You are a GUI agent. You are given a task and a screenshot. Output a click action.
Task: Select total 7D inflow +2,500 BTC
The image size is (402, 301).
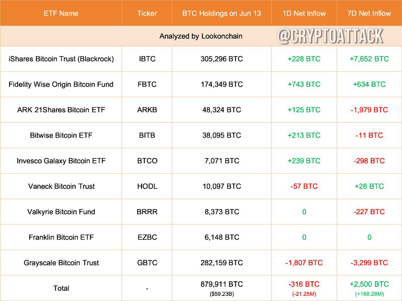tap(369, 284)
